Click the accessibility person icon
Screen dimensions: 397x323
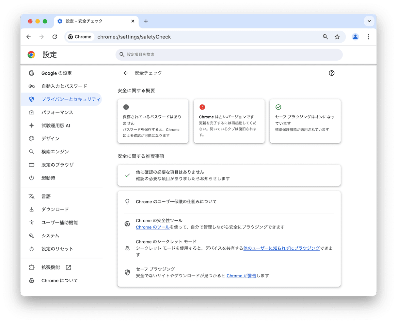click(31, 223)
